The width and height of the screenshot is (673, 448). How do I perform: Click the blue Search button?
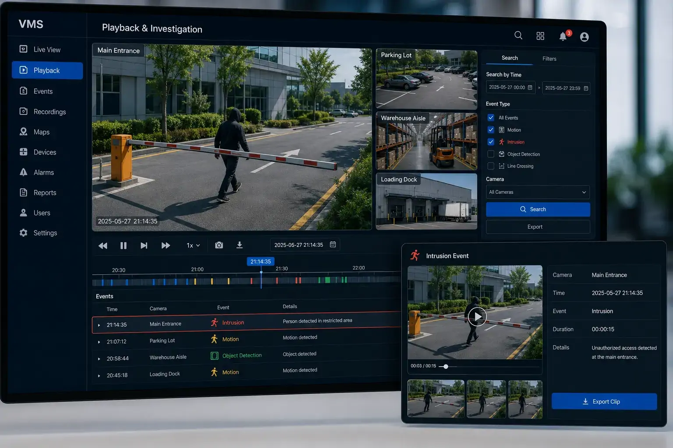[x=538, y=209]
